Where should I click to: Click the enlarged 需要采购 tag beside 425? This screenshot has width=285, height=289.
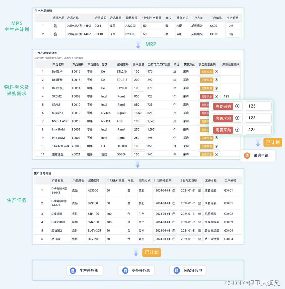click(x=223, y=130)
